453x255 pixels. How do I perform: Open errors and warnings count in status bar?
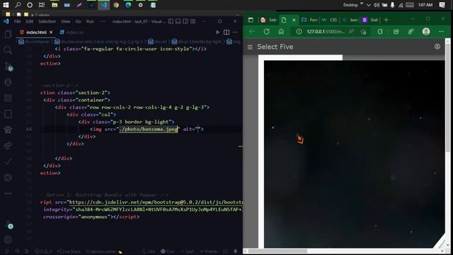point(43,251)
